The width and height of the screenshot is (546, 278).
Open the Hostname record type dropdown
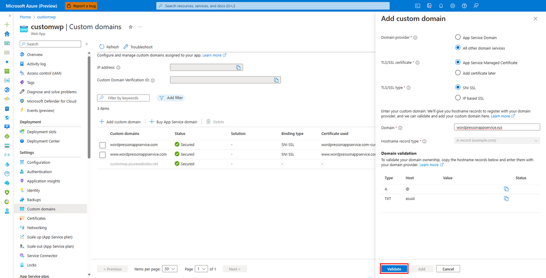(497, 140)
